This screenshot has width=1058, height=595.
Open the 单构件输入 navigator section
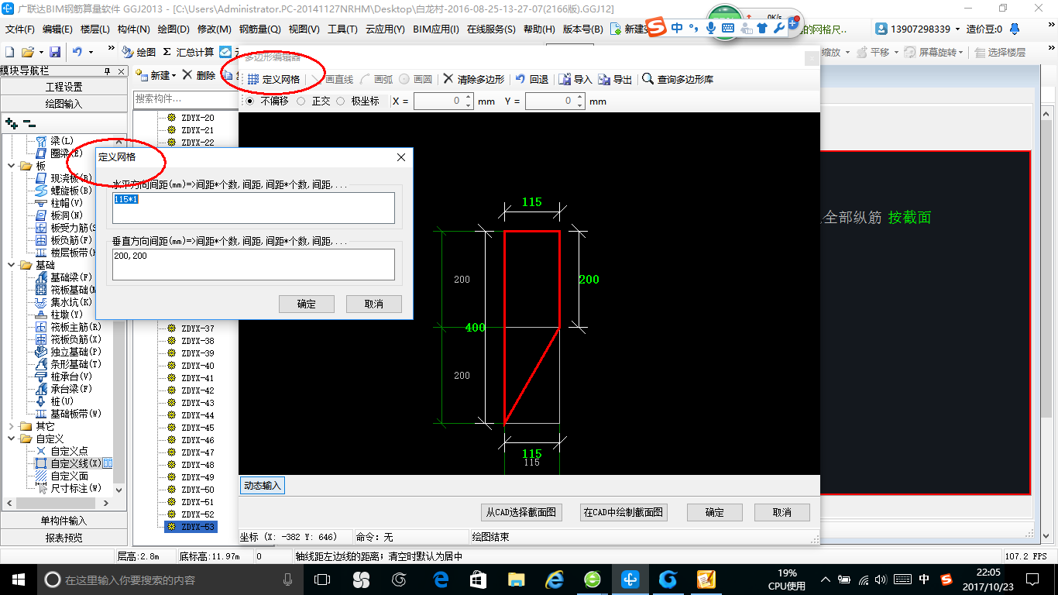coord(64,521)
